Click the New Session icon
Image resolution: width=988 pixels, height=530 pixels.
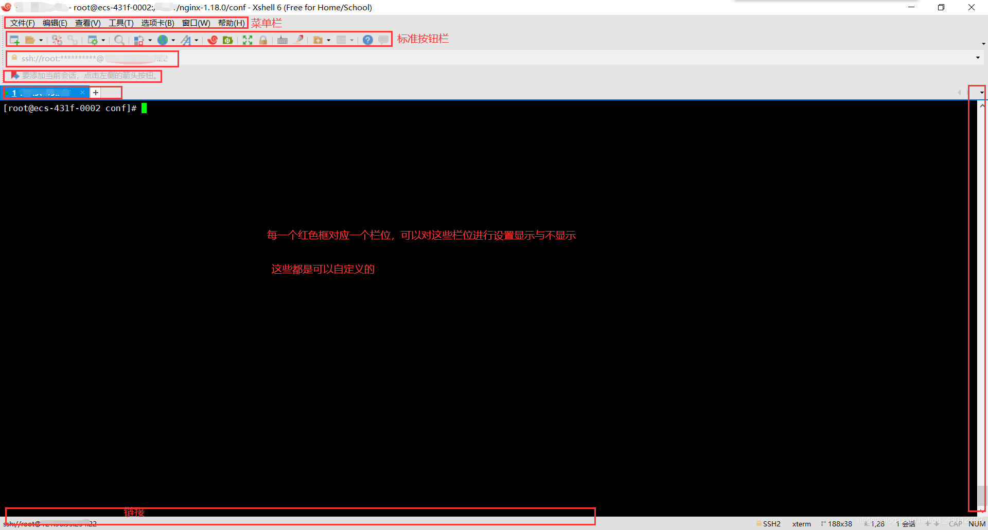click(14, 40)
